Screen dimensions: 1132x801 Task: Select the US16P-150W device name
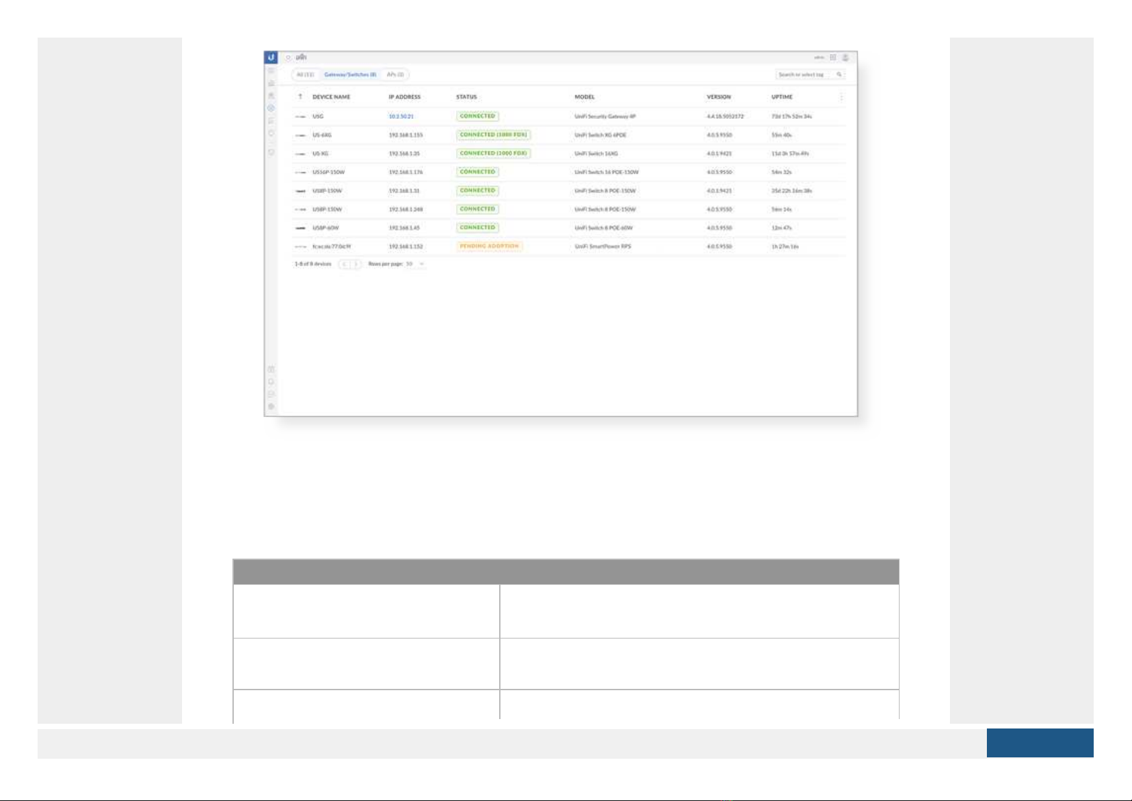tap(329, 173)
